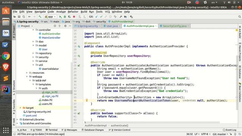Open the File menu

pos(15,12)
